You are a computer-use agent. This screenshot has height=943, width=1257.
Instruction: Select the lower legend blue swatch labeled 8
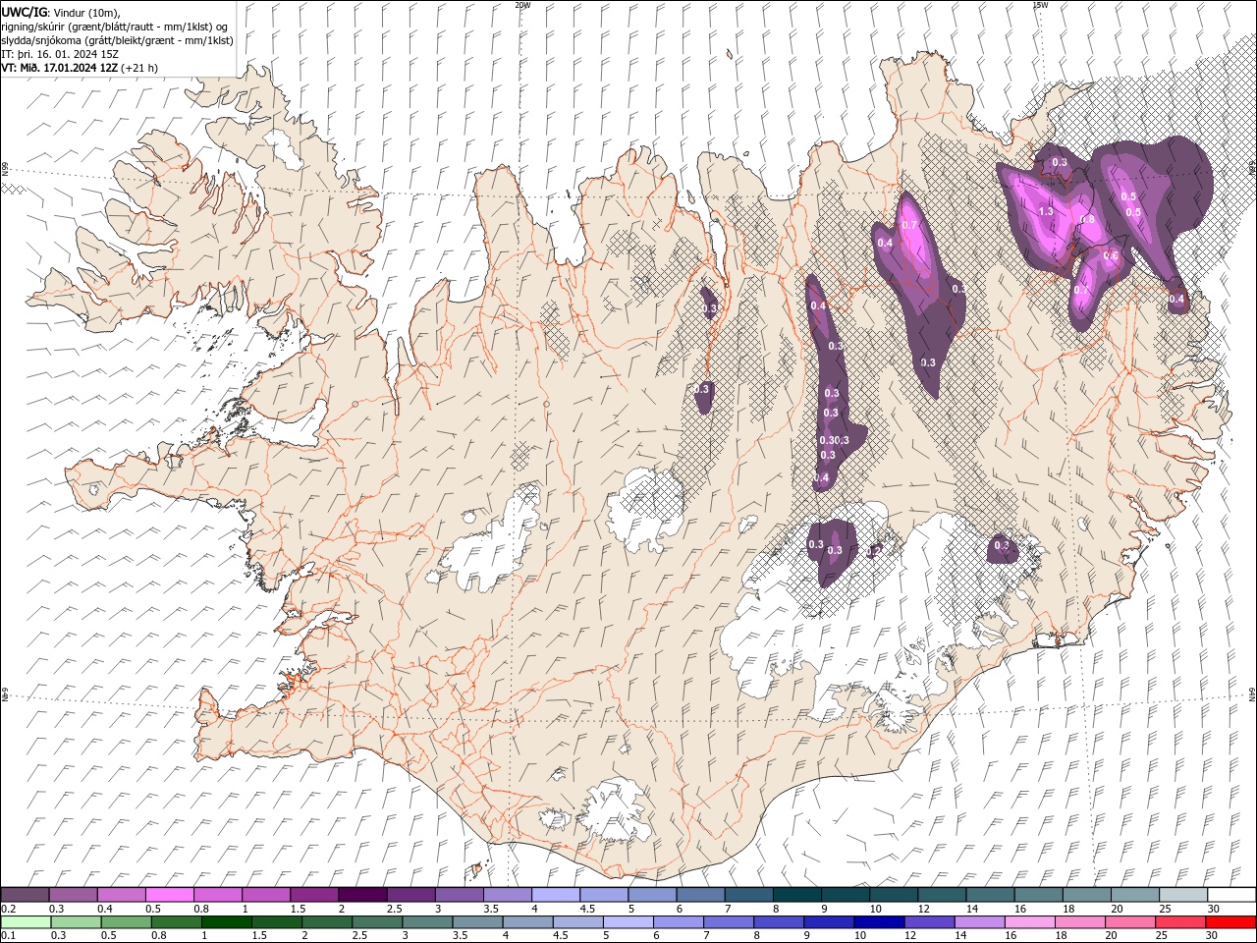(x=778, y=922)
